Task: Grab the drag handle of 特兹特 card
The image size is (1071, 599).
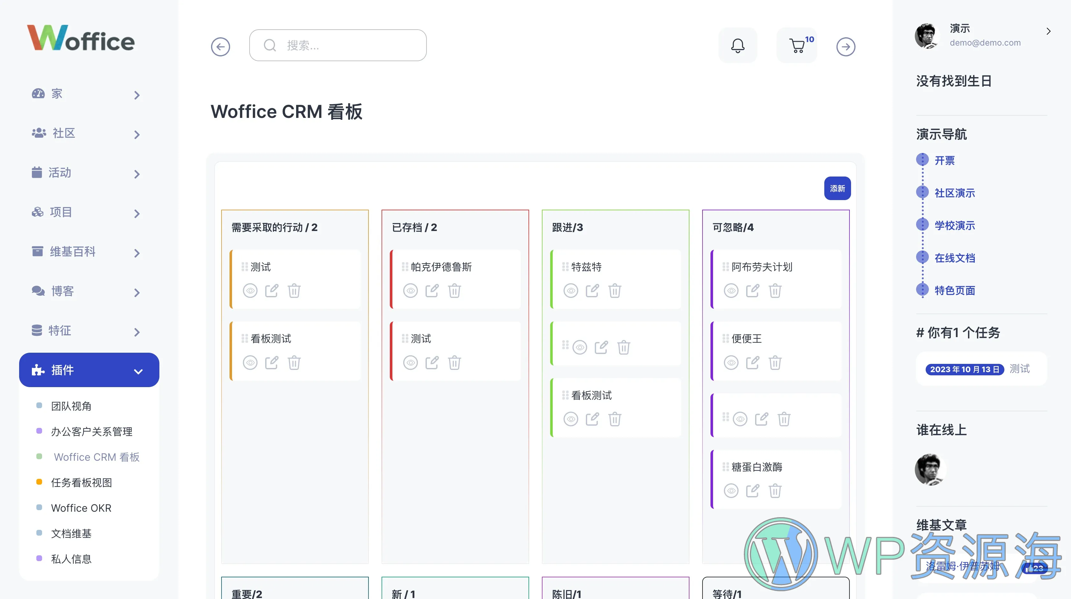Action: [565, 266]
